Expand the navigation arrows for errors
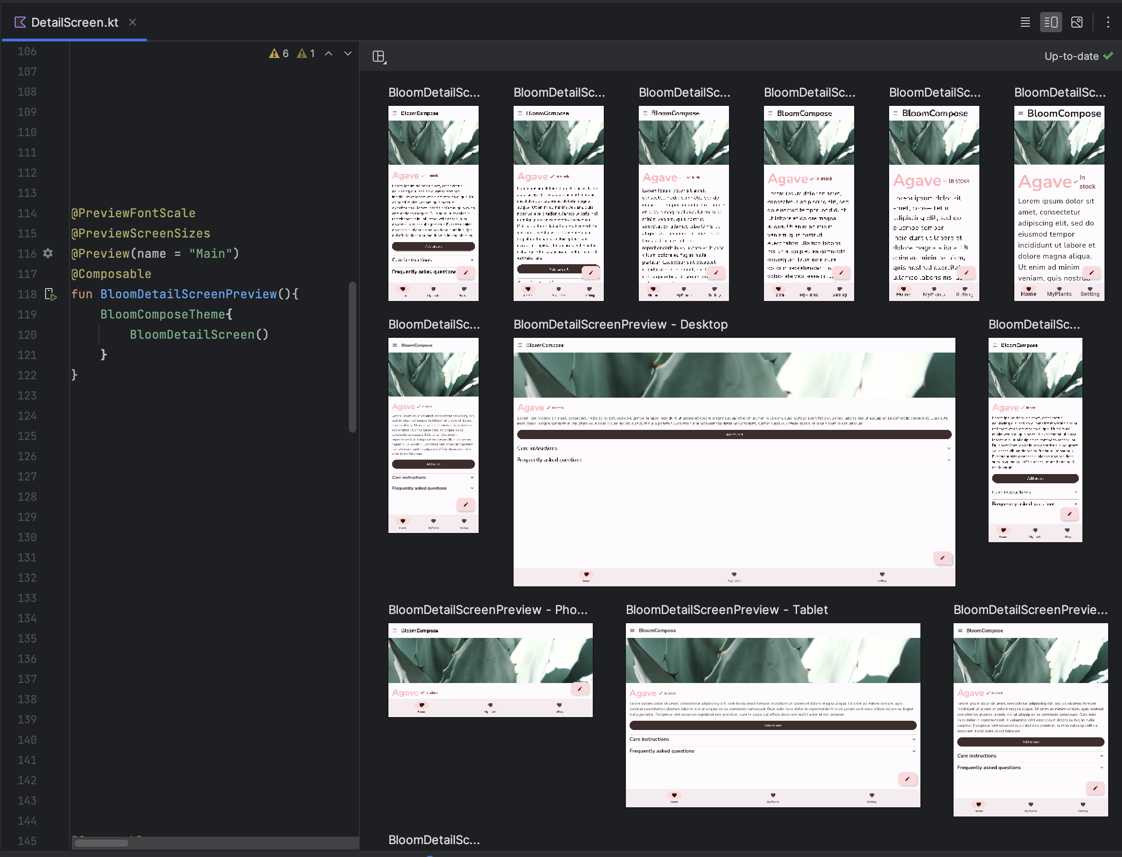The width and height of the screenshot is (1122, 857). point(329,54)
